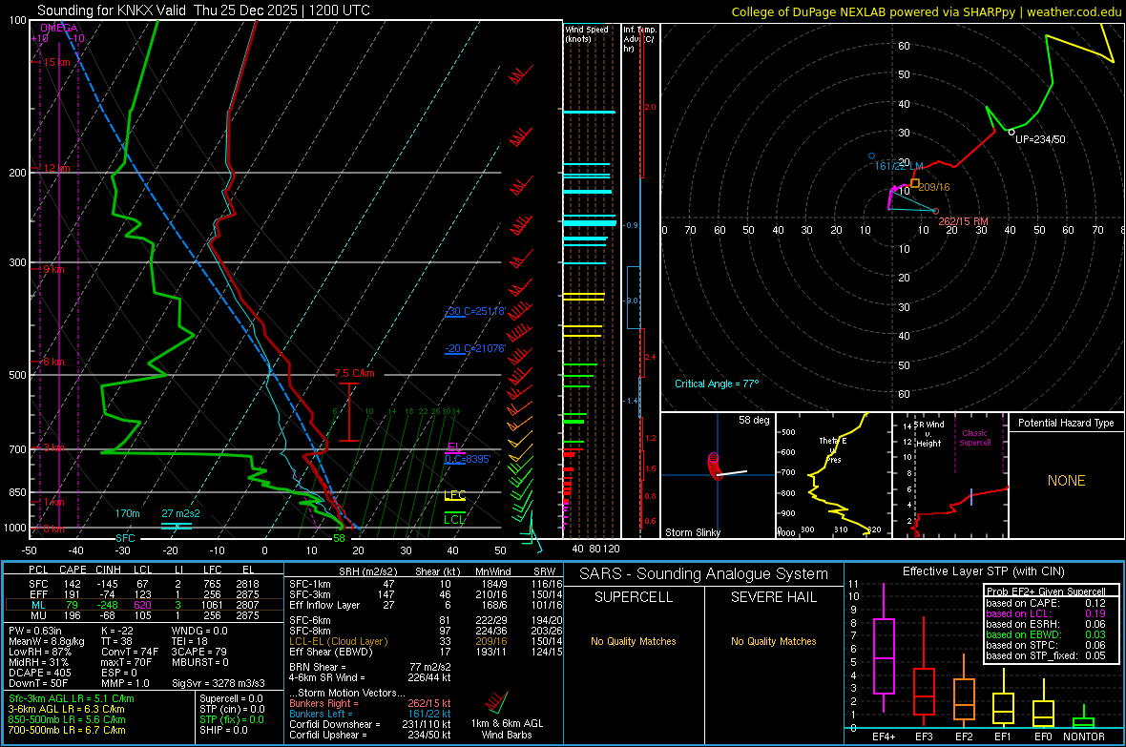Click the magenta 'based on LCL:' row
The width and height of the screenshot is (1126, 747).
1046,613
